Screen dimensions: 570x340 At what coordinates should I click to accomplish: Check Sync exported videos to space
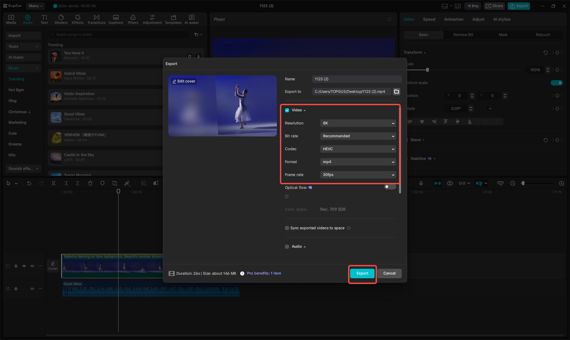point(287,228)
